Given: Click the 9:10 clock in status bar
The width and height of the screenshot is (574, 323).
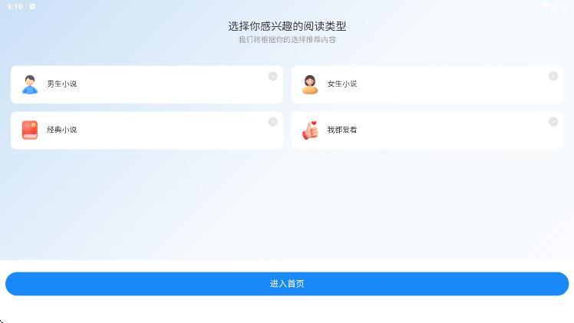Looking at the screenshot, I should [15, 6].
